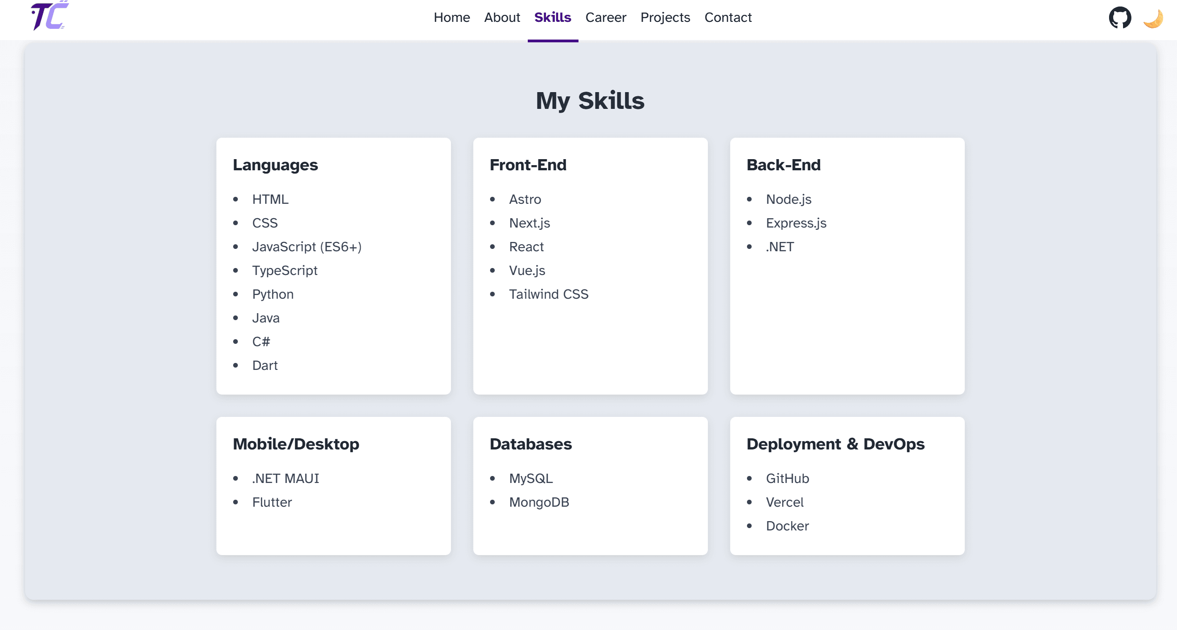Click the MongoDB list entry
Screen dimensions: 1177x630
pos(539,502)
